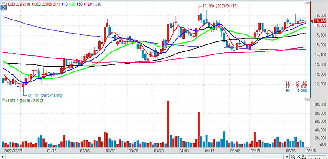The height and width of the screenshot is (159, 328).
Task: Click the red current-price arrow marker
Action: (x=311, y=21)
